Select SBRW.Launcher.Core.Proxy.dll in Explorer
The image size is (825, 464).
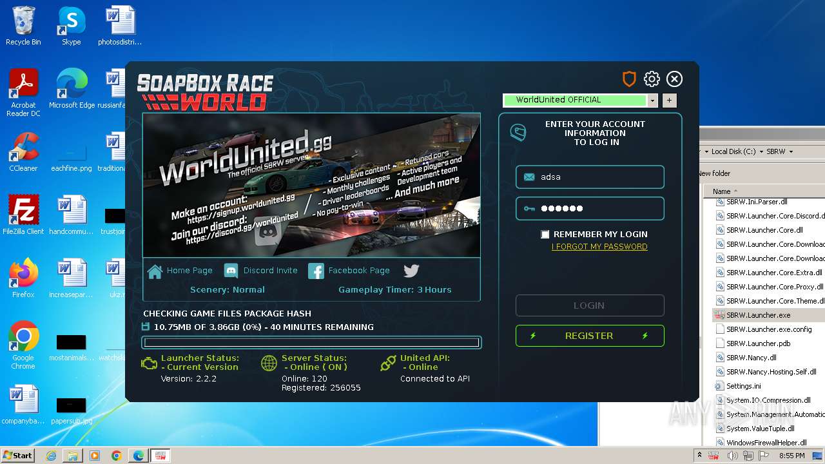pos(769,287)
